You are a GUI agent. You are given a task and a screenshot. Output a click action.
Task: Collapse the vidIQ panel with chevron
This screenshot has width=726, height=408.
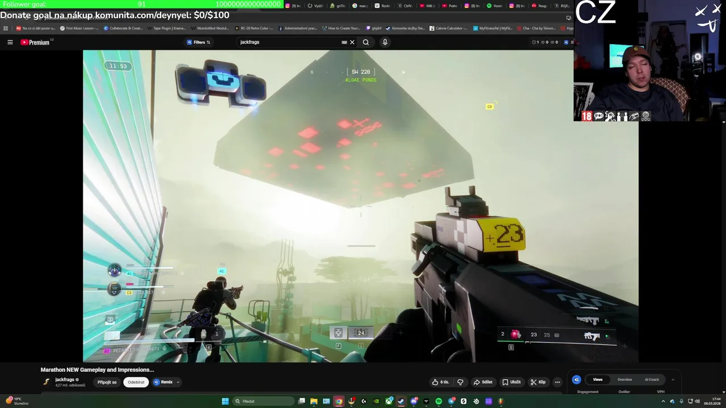point(673,380)
